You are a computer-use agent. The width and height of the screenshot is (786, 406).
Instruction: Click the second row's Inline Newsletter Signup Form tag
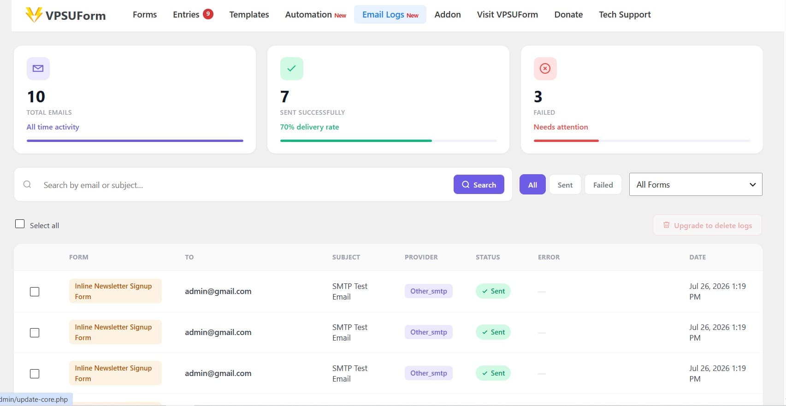pos(115,332)
